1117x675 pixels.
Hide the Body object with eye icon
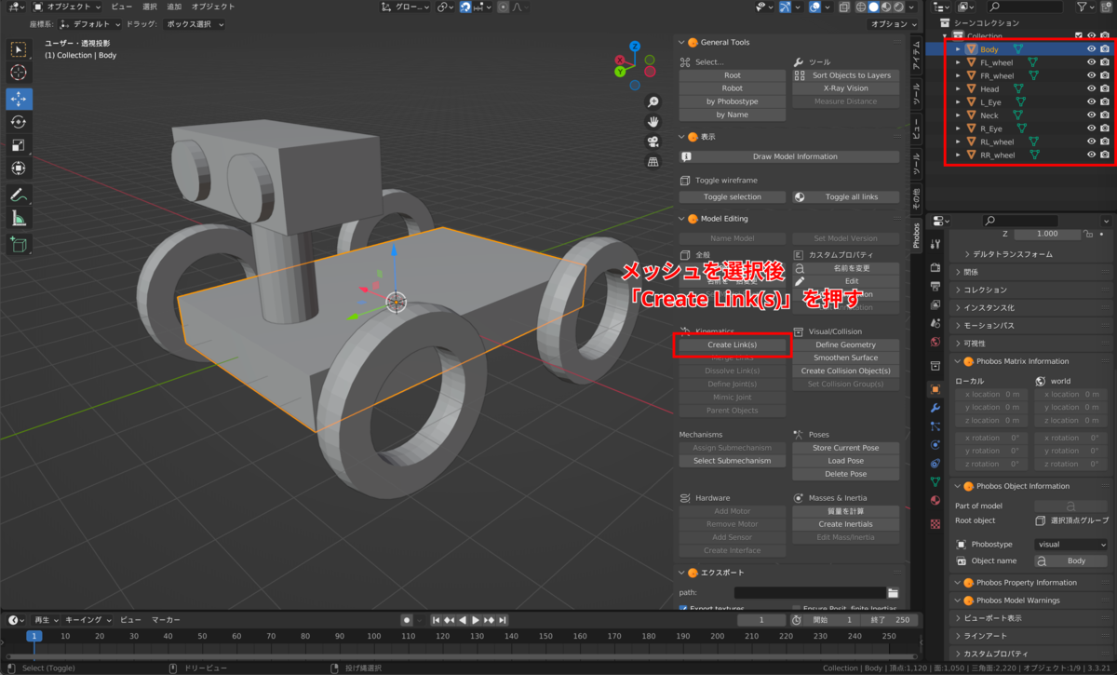1091,49
